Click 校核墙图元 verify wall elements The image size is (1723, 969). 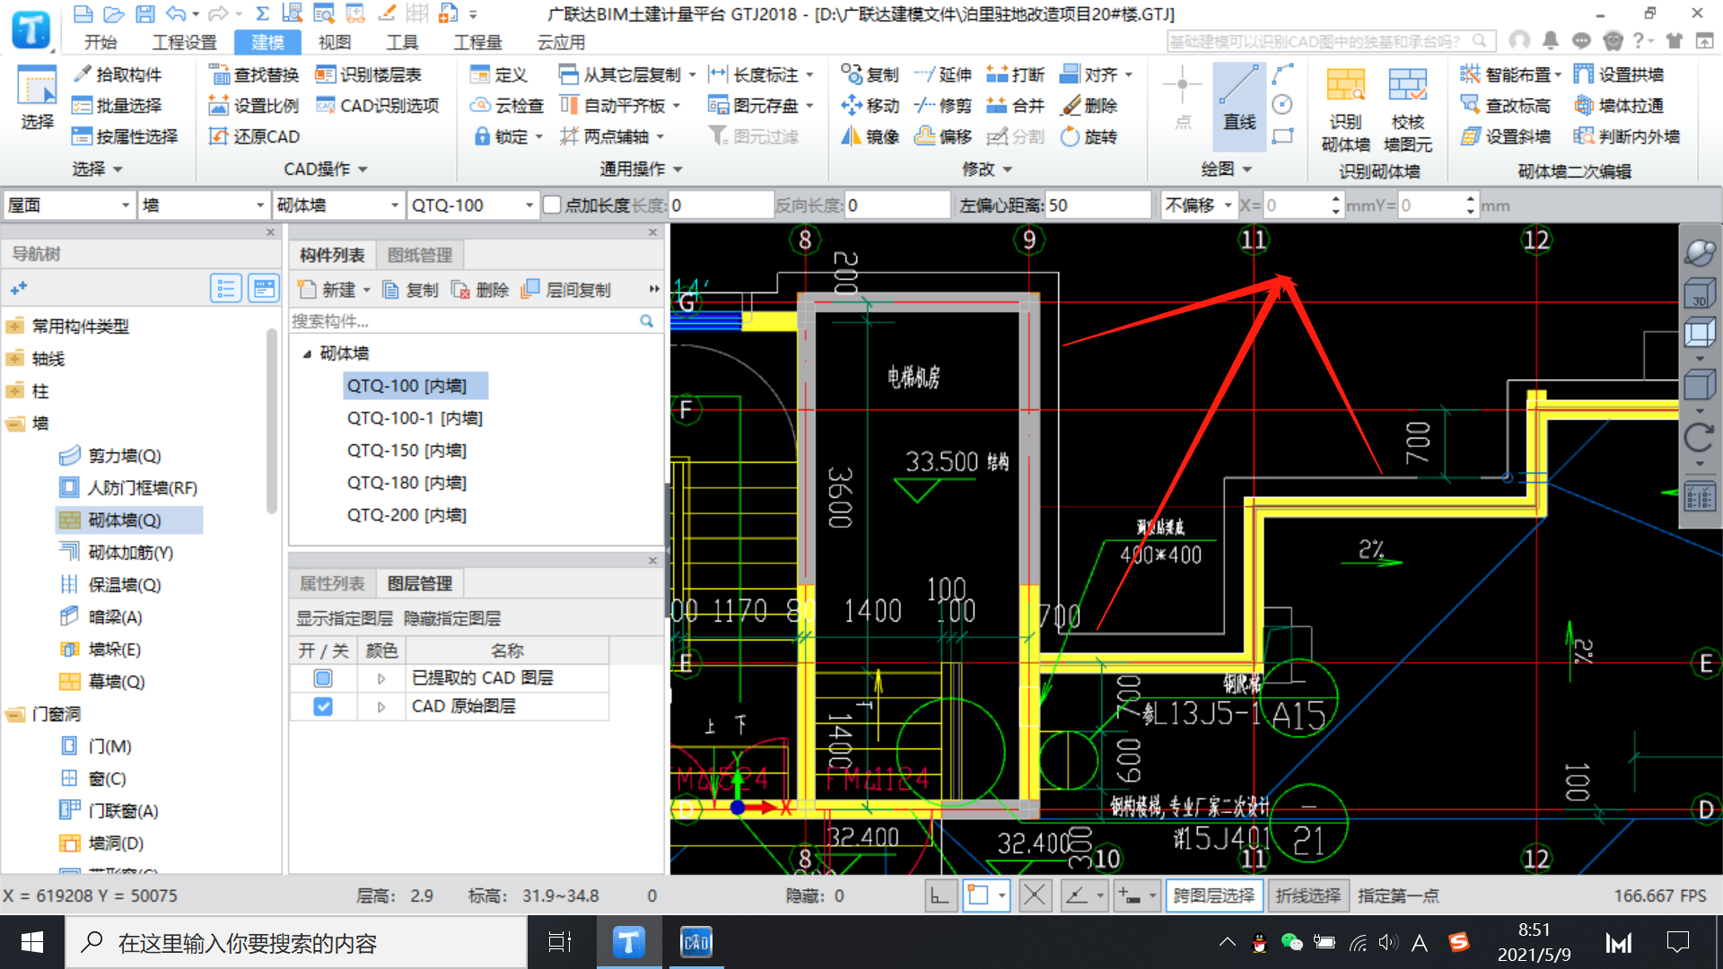pyautogui.click(x=1407, y=109)
